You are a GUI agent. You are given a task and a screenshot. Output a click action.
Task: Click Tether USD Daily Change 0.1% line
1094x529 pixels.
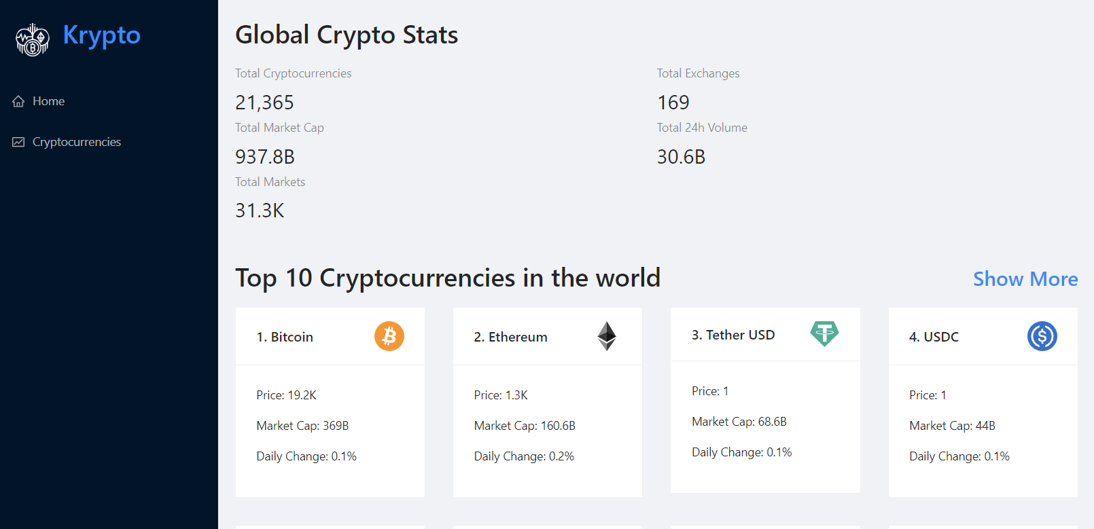coord(741,452)
